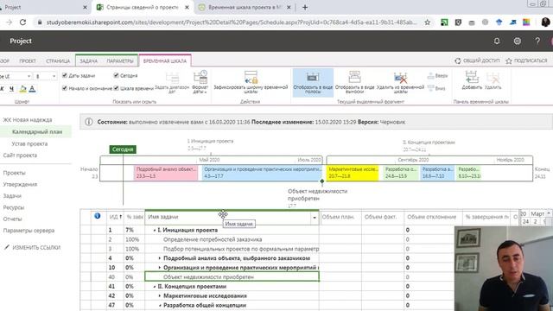Switch to the ПАРАМЕТРЫ ribbon tab
Viewport: 553px width, 311px height.
click(120, 61)
